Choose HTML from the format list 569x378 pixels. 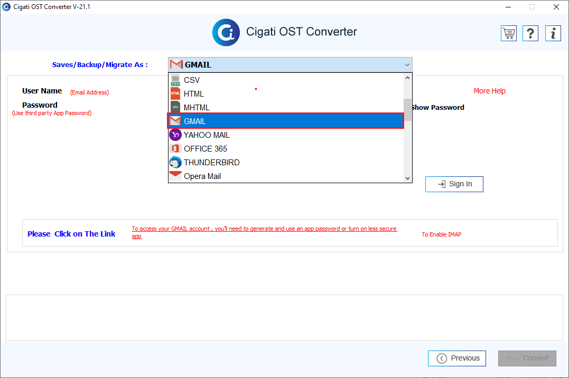(286, 94)
